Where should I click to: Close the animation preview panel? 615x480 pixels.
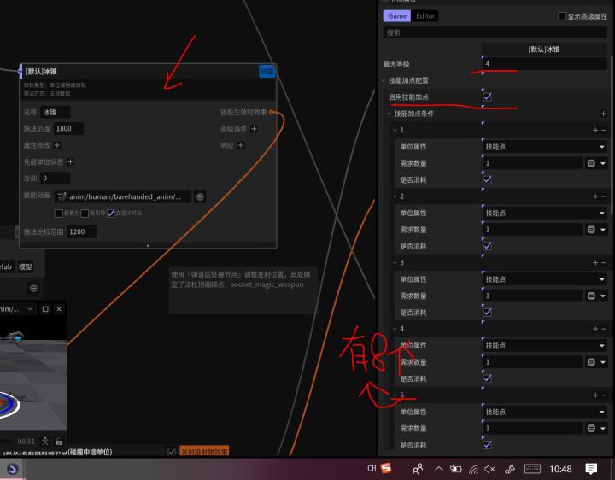click(x=59, y=309)
